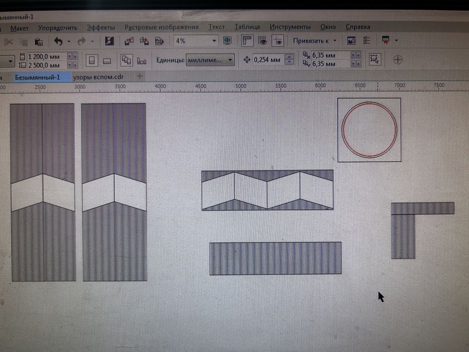Click the duplicate distance X icon
Screen dimensions: 469x352
306,55
